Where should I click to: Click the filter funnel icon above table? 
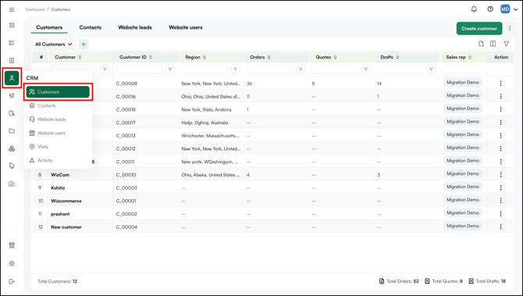coord(506,44)
